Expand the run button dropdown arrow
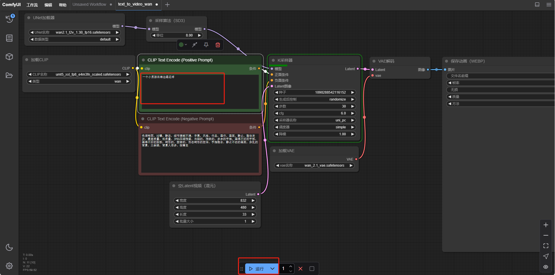The height and width of the screenshot is (275, 555). click(x=272, y=269)
